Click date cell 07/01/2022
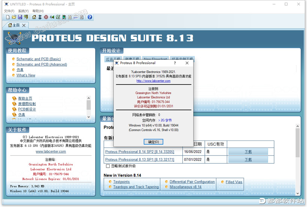 193,160
